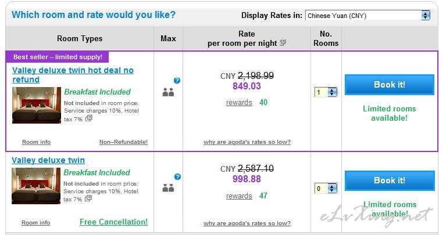The image size is (439, 235).
Task: Click hot deal room thumbnail photo
Action: pyautogui.click(x=37, y=105)
